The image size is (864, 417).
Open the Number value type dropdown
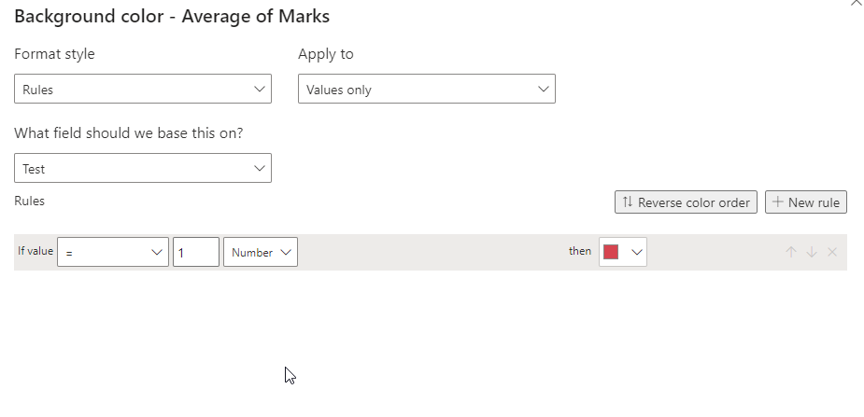coord(260,252)
